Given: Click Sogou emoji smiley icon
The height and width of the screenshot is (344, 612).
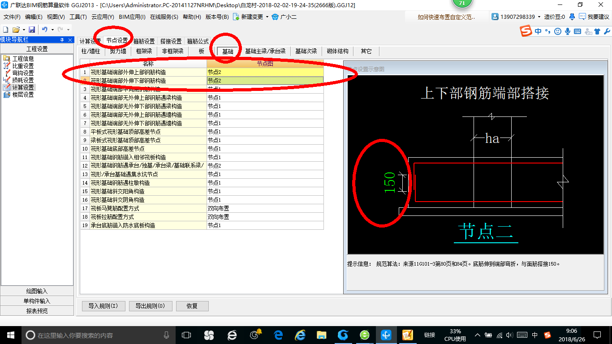Looking at the screenshot, I should (558, 31).
